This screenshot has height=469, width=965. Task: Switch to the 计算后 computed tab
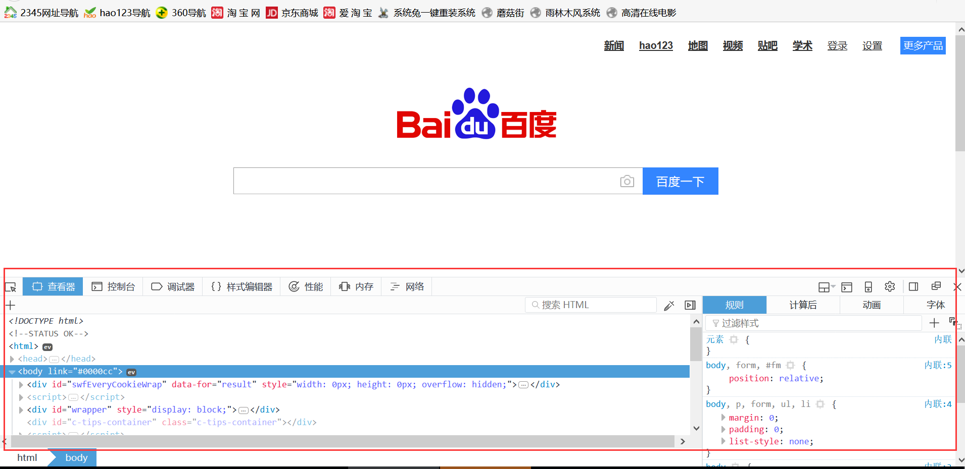[x=803, y=305]
